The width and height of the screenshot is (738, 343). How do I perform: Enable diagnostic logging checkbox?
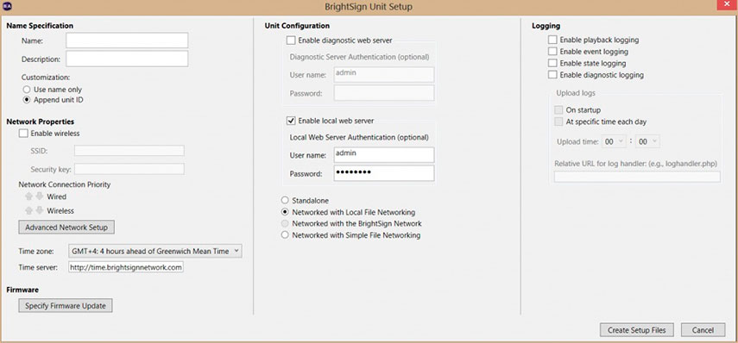click(x=552, y=75)
